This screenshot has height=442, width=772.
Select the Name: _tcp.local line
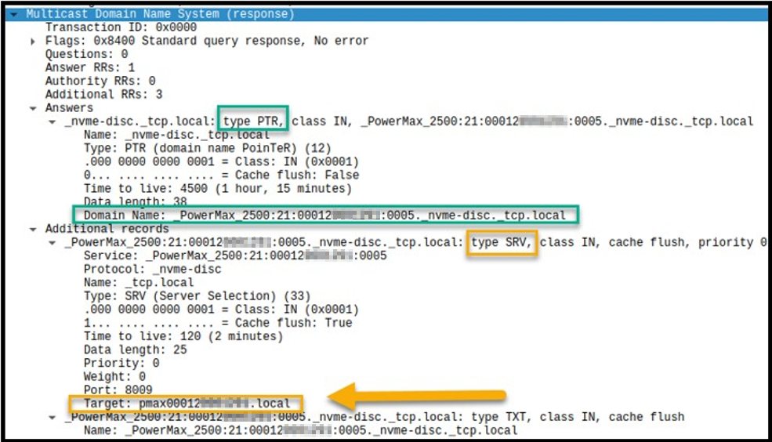click(139, 283)
